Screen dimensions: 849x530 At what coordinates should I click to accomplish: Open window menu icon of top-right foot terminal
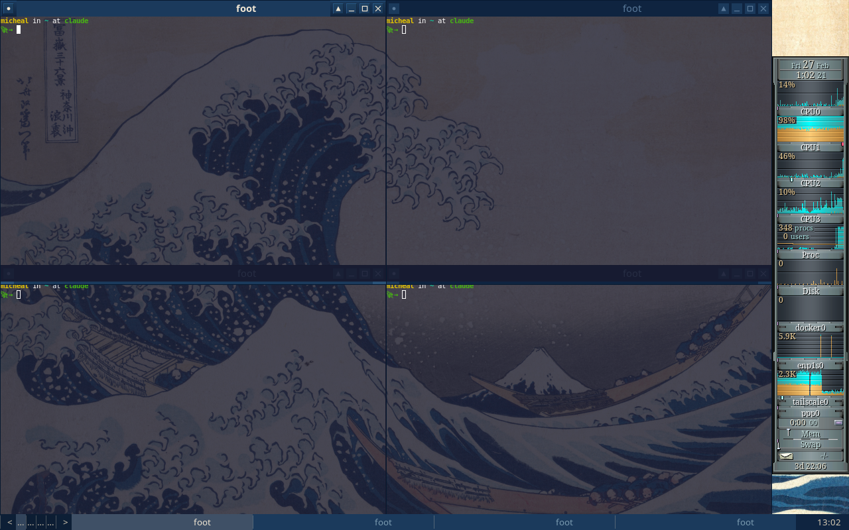[394, 9]
